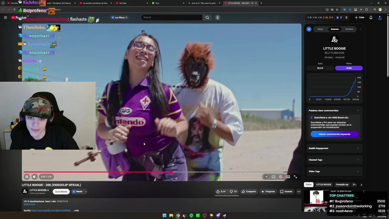Toggle fullscreen on the video player
The image size is (389, 219).
(295, 177)
